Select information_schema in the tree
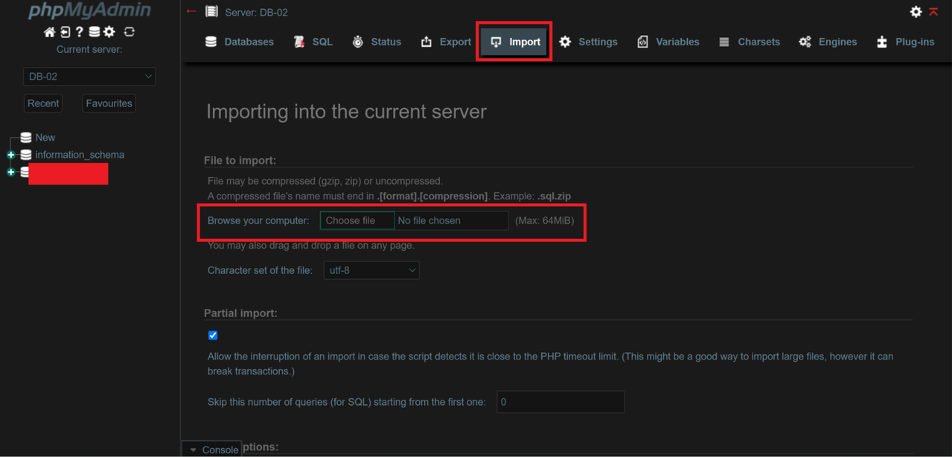 (x=80, y=155)
